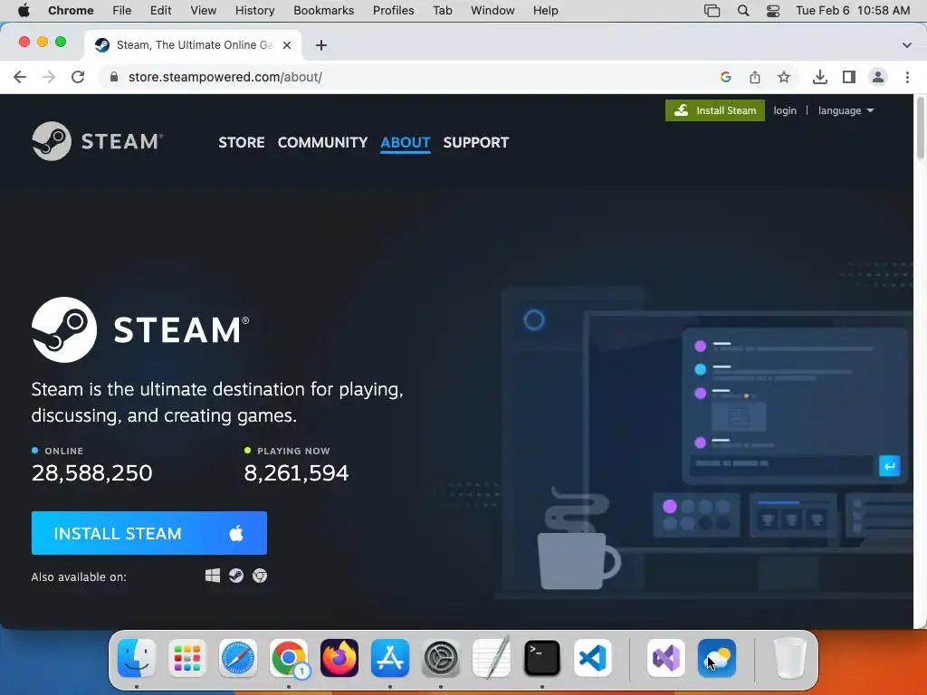Open the purple Visual Studio dock icon
Image resolution: width=927 pixels, height=695 pixels.
coord(666,658)
